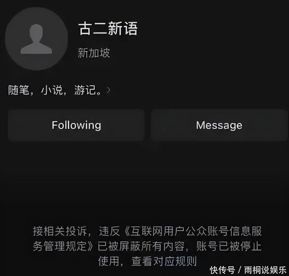Viewport: 289px width, 276px height.
Task: Click the 新加坡 location label
Action: point(94,53)
